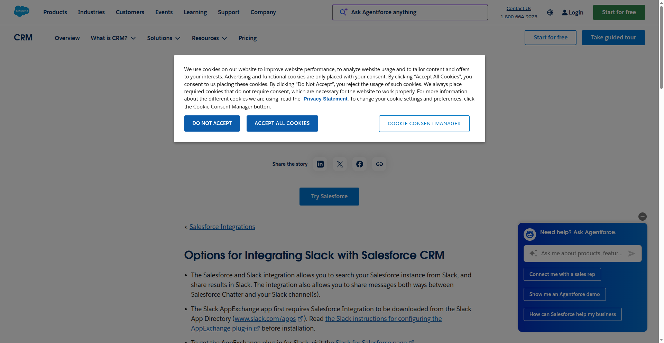Screen dimensions: 664x343
Task: Send the Agentforce chat message arrow
Action: [x=631, y=253]
